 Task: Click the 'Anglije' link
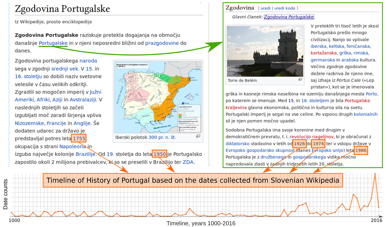click(82, 123)
